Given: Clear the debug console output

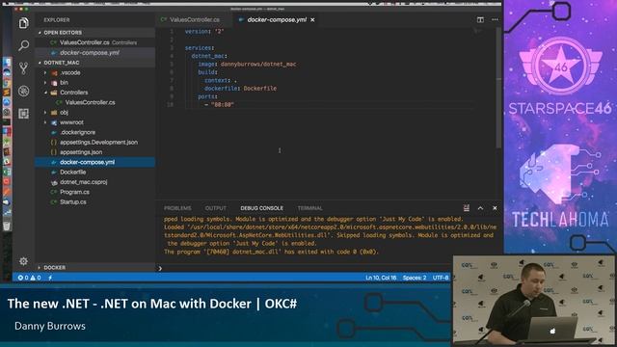Looking at the screenshot, I should [467, 208].
